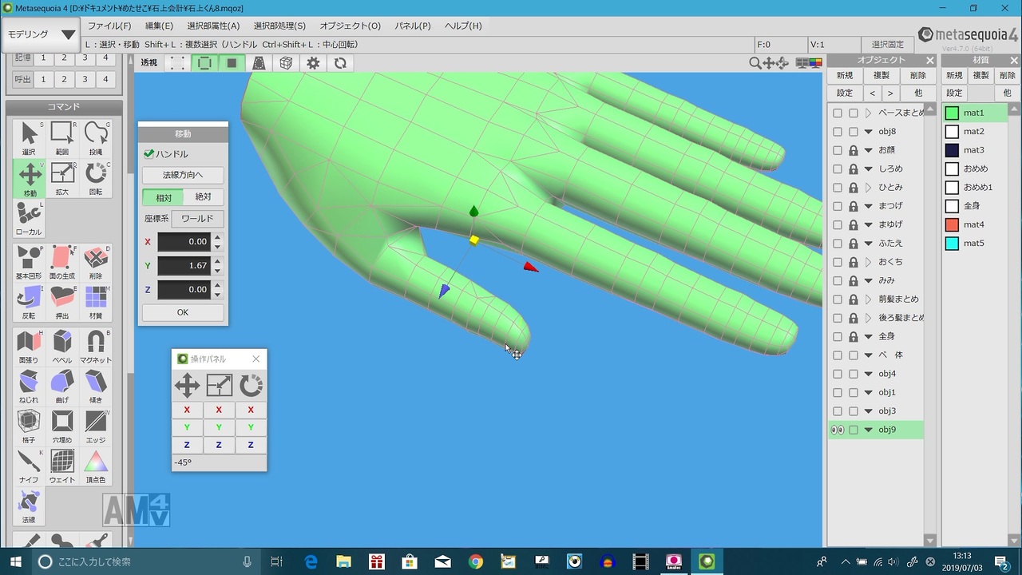Select the 面張り face fill tool
Viewport: 1022px width, 575px height.
(29, 347)
